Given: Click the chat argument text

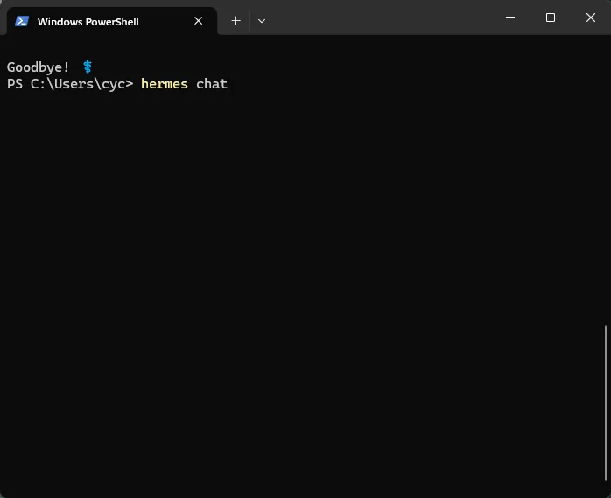Looking at the screenshot, I should (212, 84).
